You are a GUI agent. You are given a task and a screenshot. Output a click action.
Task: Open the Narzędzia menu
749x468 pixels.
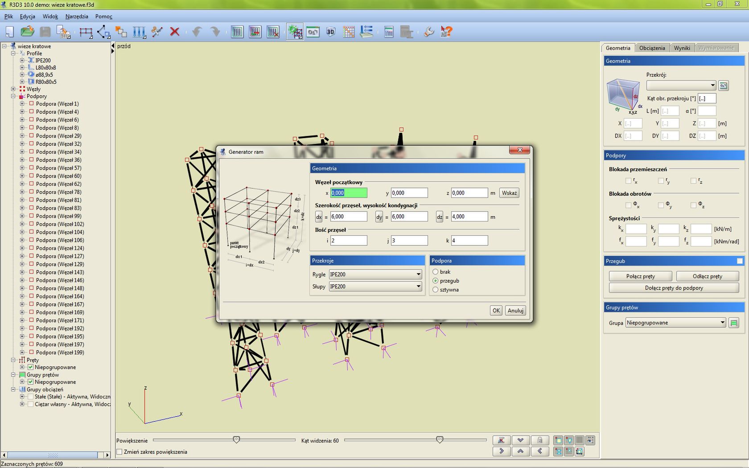point(77,16)
